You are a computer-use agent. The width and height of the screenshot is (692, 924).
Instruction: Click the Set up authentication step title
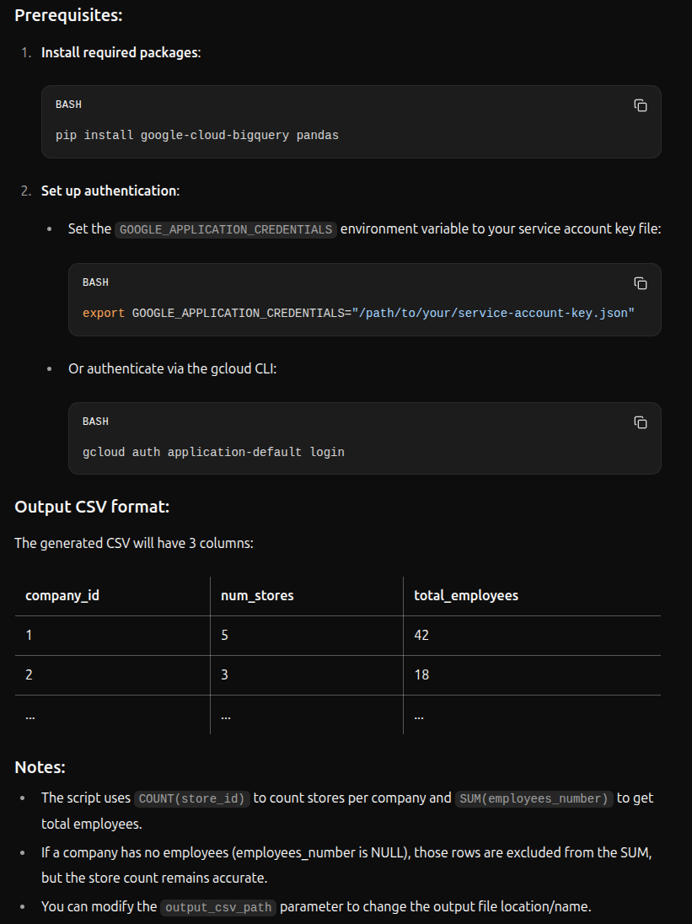pyautogui.click(x=110, y=191)
